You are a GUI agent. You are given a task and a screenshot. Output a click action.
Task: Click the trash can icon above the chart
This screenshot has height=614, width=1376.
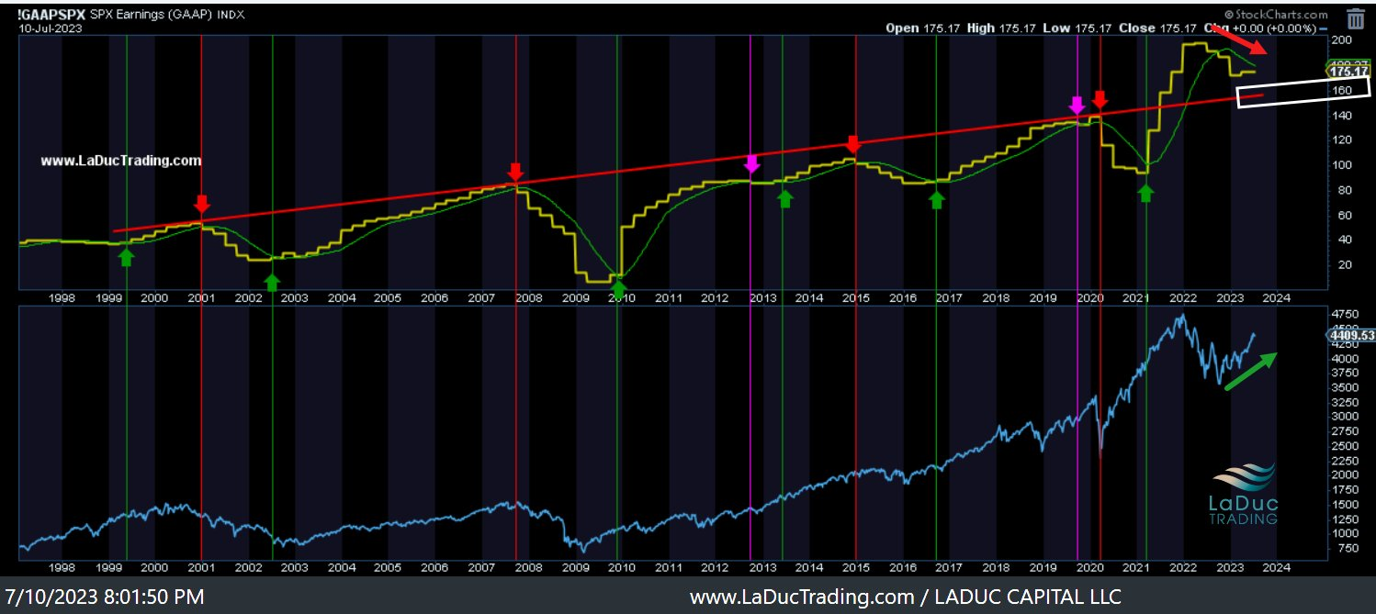1355,18
